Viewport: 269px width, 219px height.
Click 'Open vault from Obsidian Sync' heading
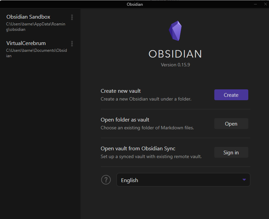[138, 148]
